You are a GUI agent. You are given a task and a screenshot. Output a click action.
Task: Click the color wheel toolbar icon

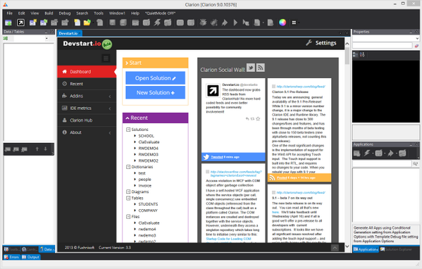pos(283,23)
